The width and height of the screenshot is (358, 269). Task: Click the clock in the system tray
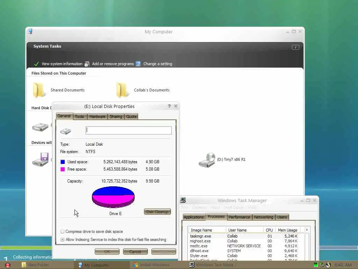point(343,265)
